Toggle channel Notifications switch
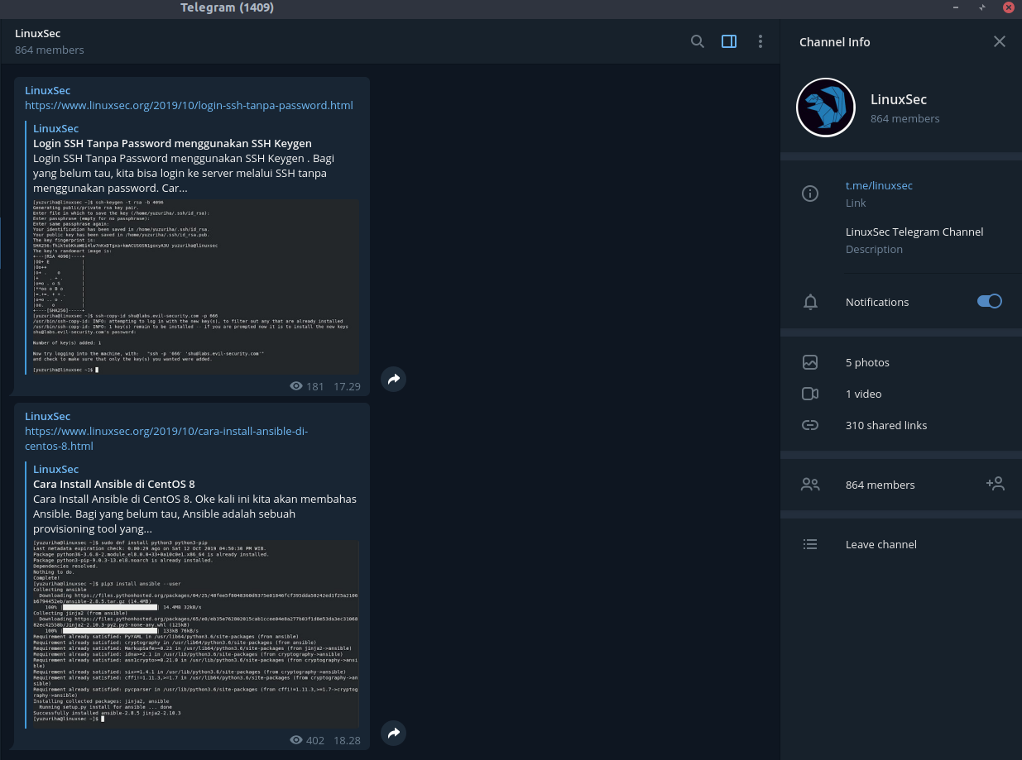Viewport: 1022px width, 760px height. 990,301
